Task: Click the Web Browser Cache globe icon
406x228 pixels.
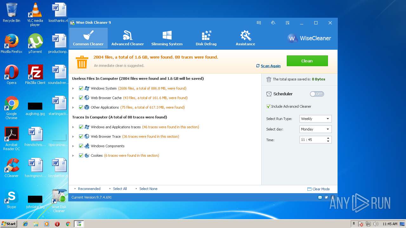Action: coord(87,98)
